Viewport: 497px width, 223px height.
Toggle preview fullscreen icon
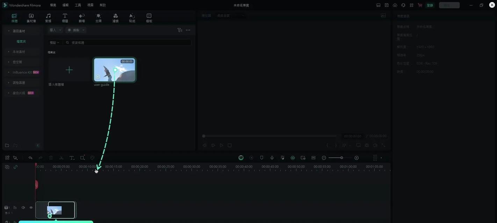click(x=383, y=145)
